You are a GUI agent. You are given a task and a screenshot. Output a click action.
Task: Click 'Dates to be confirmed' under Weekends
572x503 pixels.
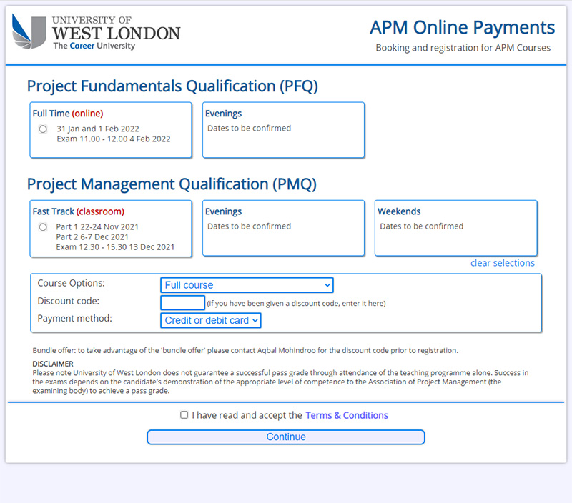point(422,226)
